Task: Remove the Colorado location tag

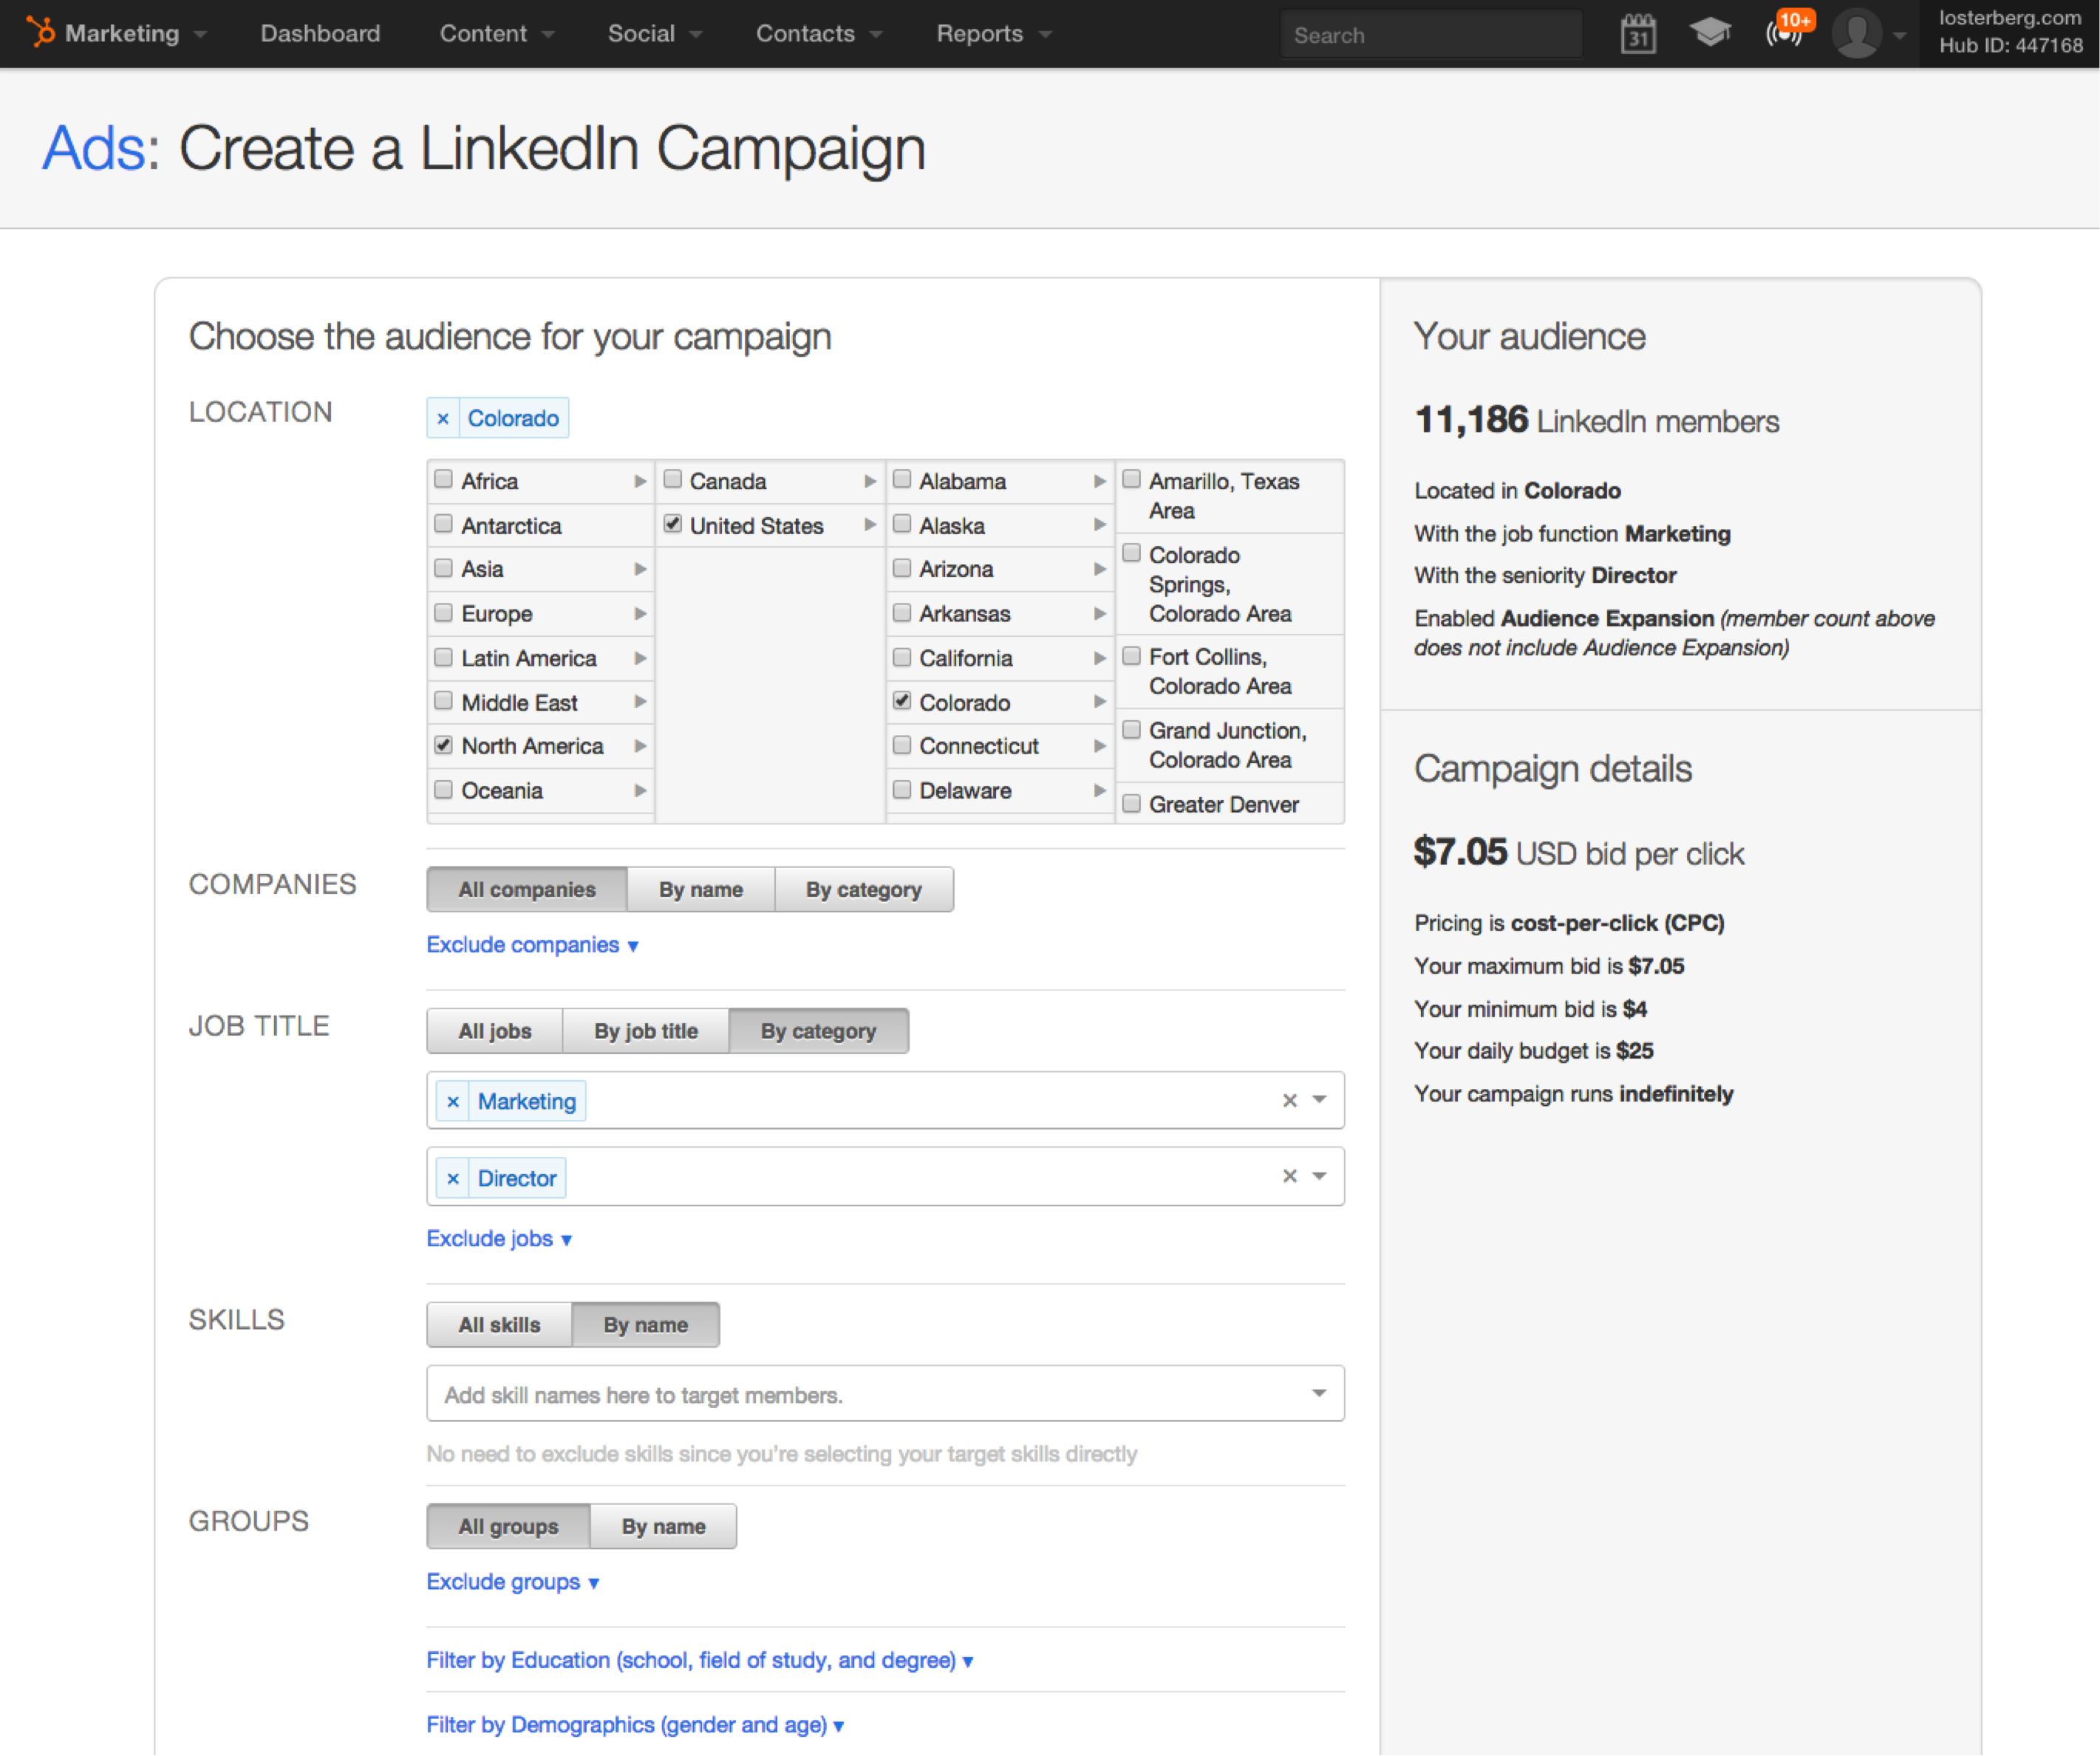Action: coord(442,418)
